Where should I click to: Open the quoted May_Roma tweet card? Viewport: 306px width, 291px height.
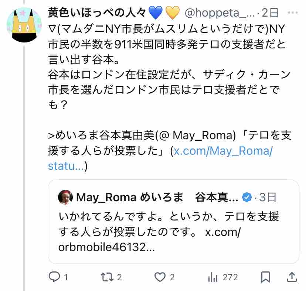[x=173, y=222]
